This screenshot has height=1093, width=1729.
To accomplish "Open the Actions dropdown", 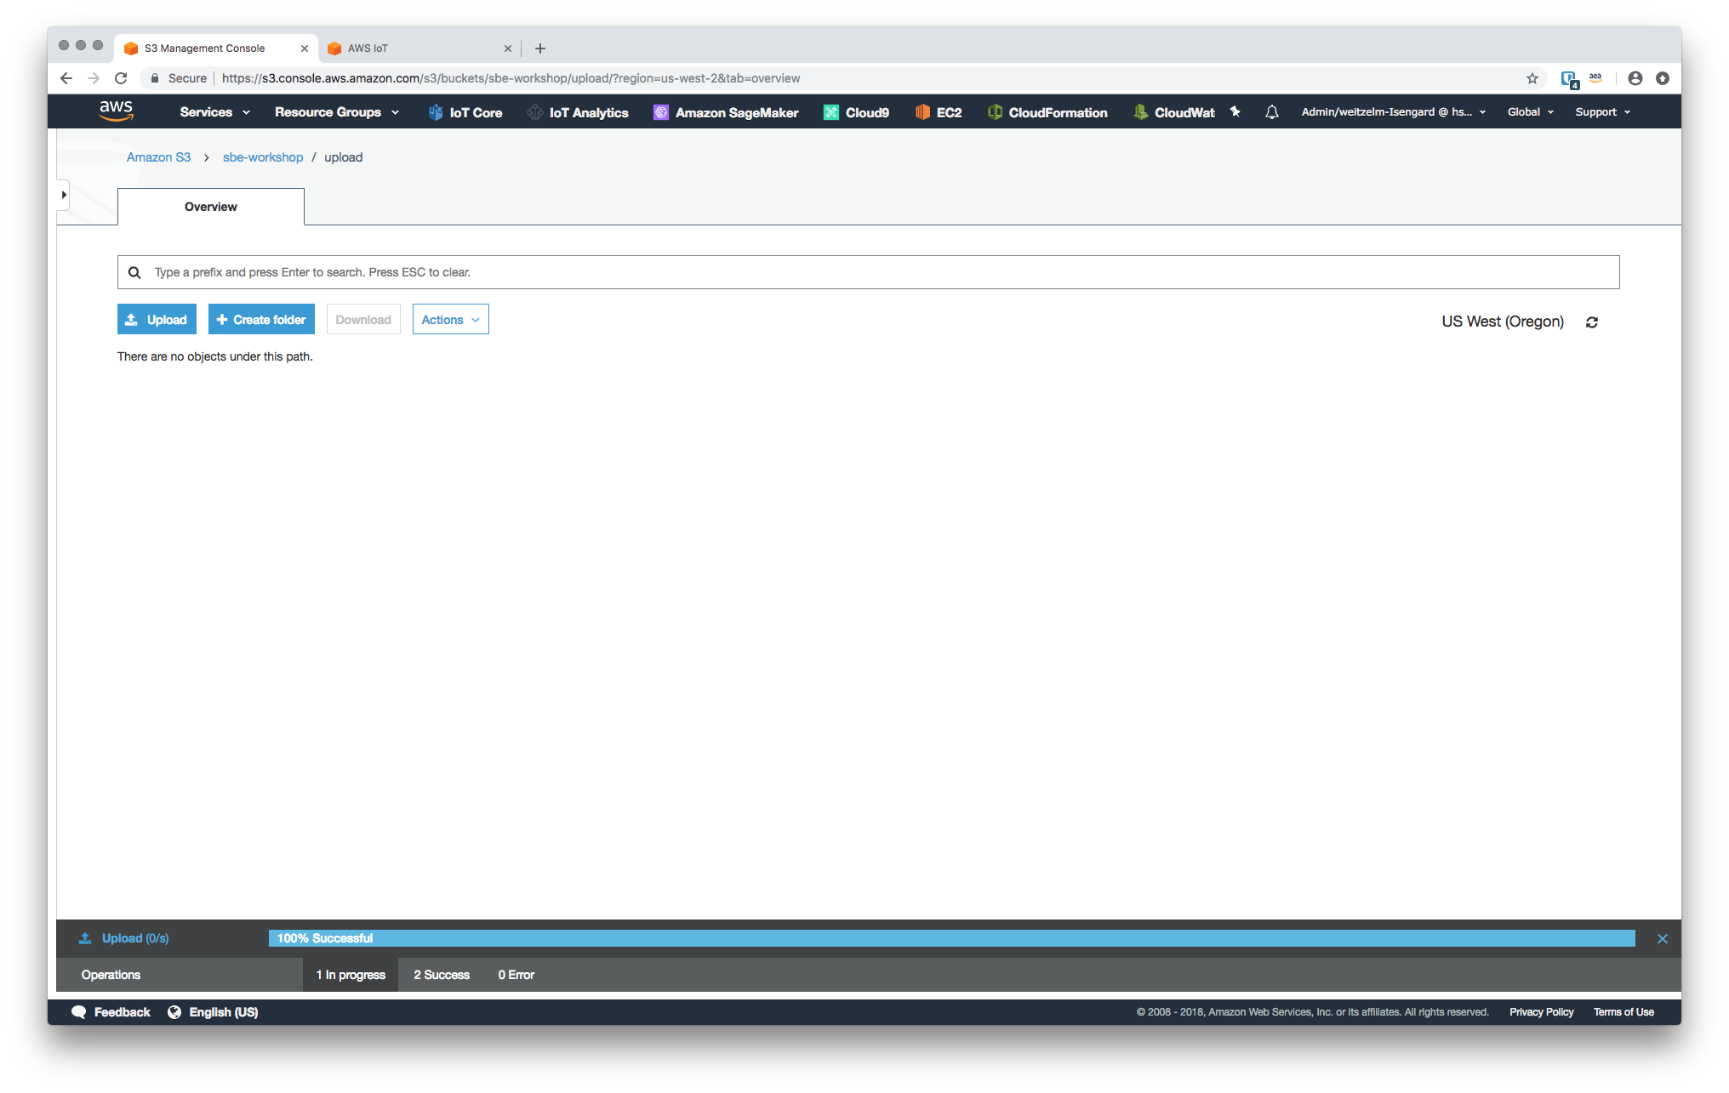I will coord(451,320).
